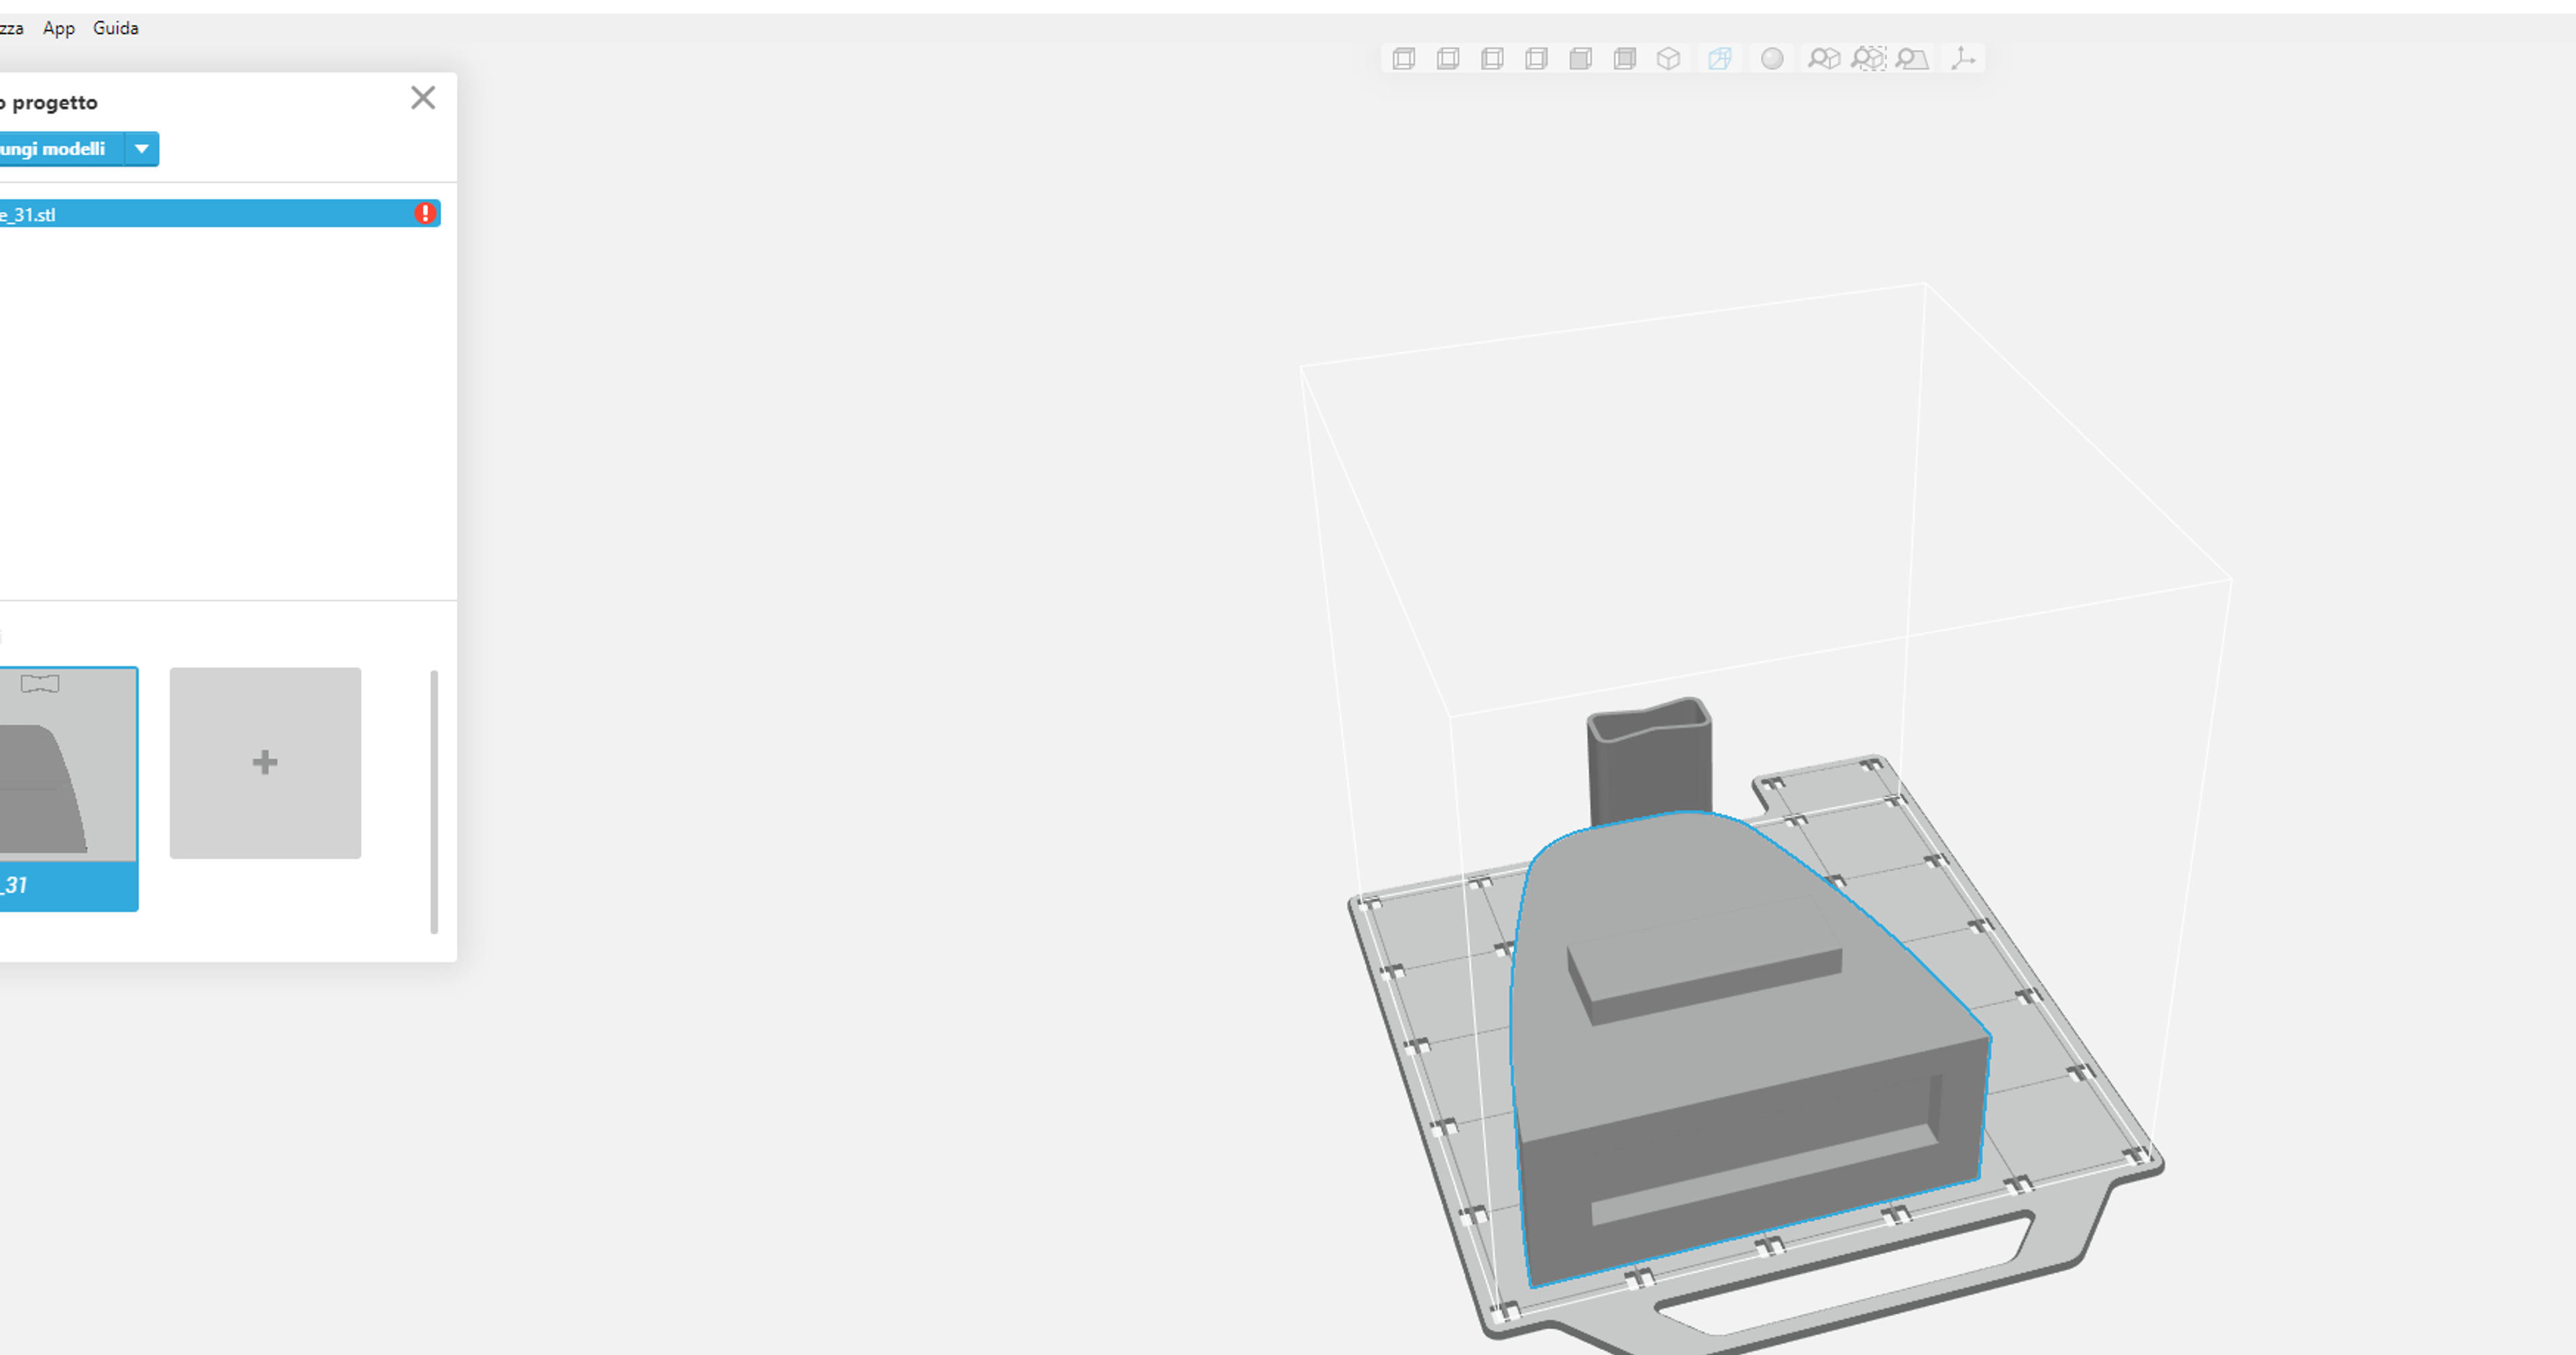Toggle the coordinate axes icon
2576x1355 pixels.
1963,59
